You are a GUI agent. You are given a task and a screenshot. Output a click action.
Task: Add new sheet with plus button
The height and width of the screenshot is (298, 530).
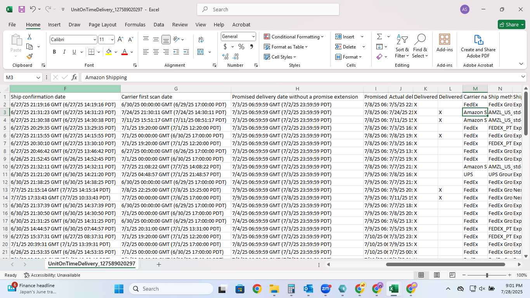159,264
